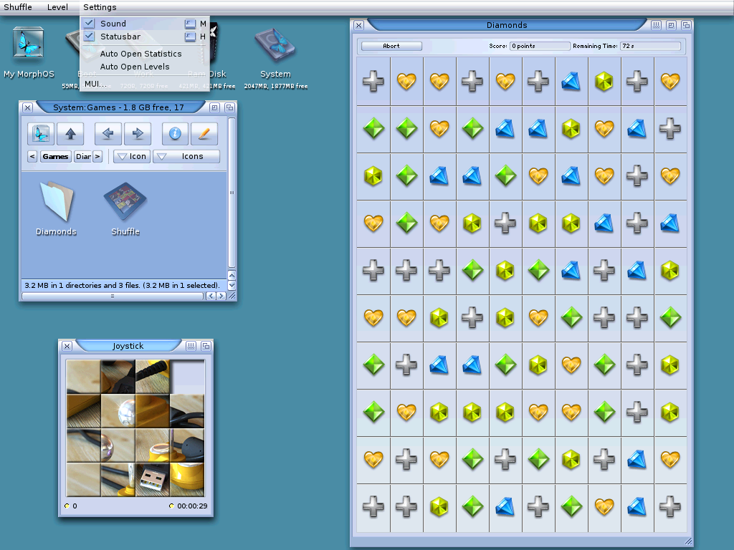This screenshot has height=550, width=734.
Task: Open the System volume desktop icon
Action: coord(275,45)
